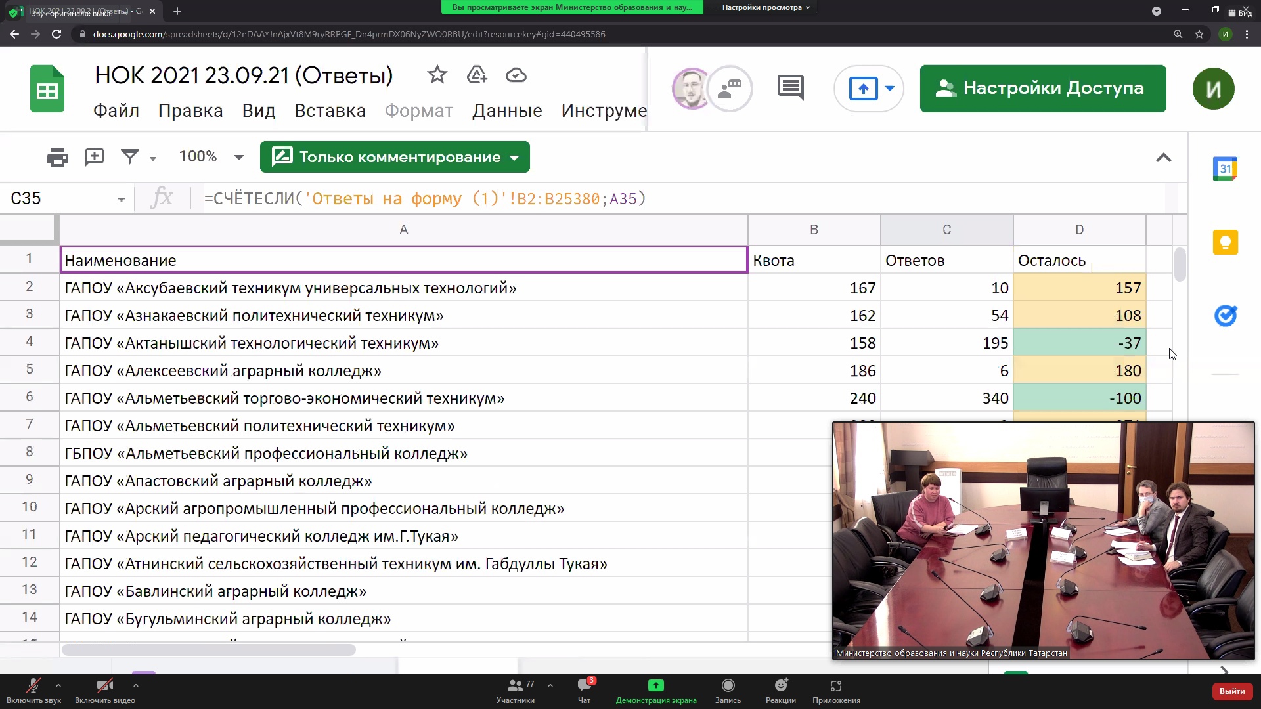The width and height of the screenshot is (1261, 709).
Task: Click the horizontal scrollbar of the sheet
Action: (x=209, y=650)
